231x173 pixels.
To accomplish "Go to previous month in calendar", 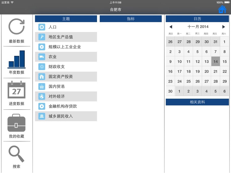I will point(171,27).
